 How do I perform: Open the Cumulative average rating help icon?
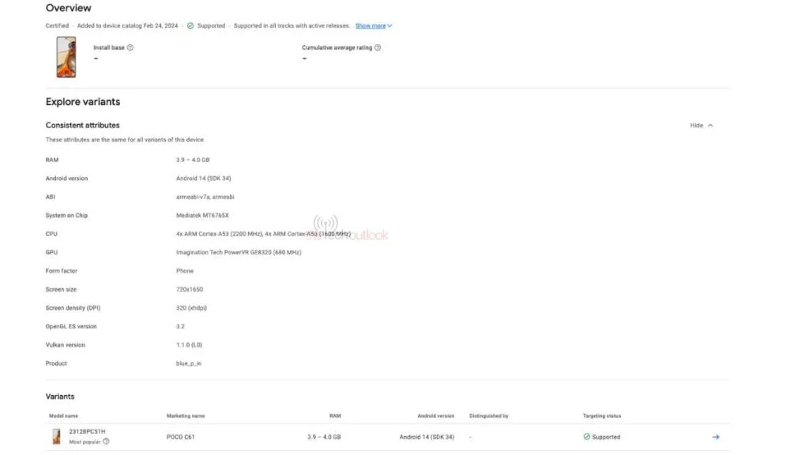click(378, 47)
